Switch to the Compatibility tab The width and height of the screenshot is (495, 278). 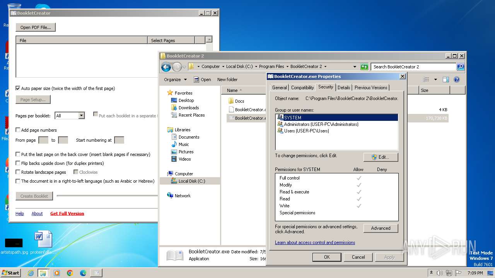(x=302, y=88)
